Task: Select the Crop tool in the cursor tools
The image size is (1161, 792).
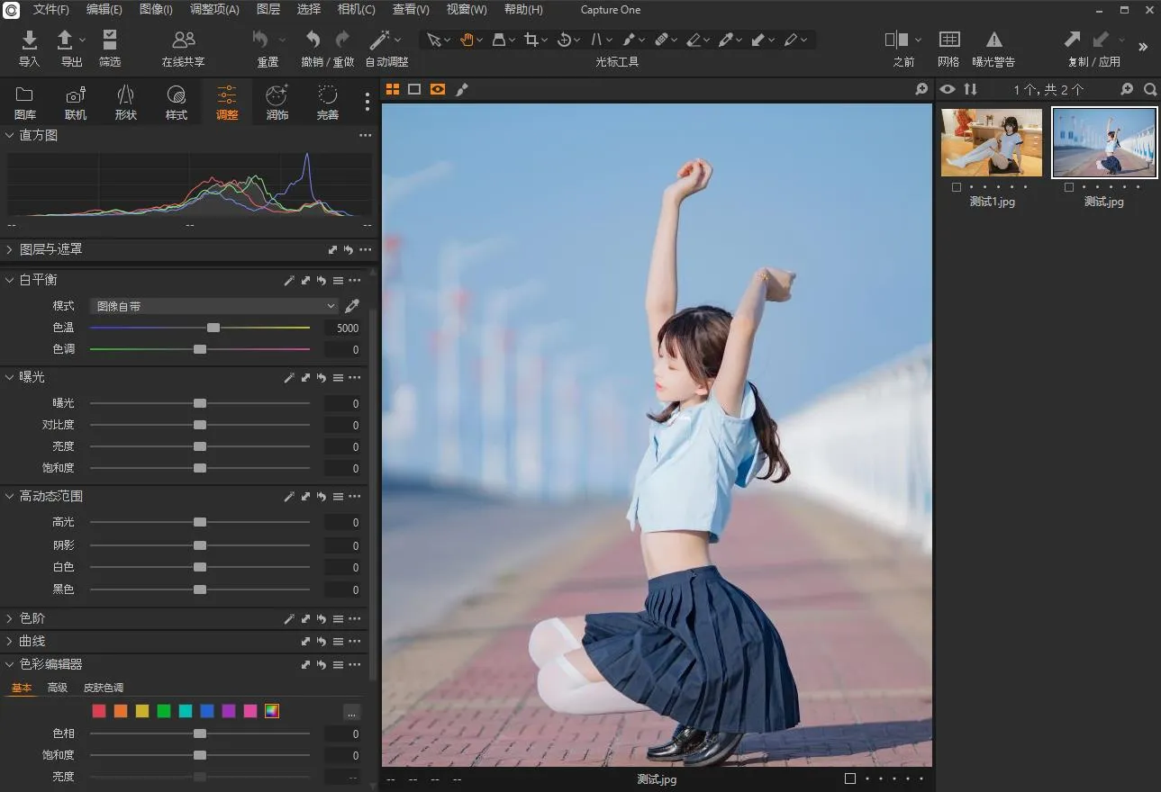Action: [x=531, y=40]
